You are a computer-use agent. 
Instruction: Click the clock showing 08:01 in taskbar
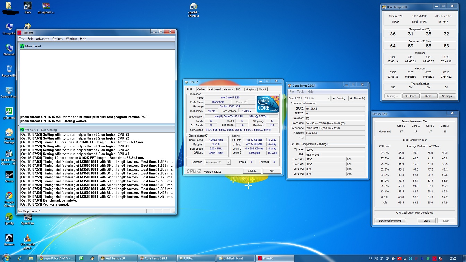coord(453,259)
